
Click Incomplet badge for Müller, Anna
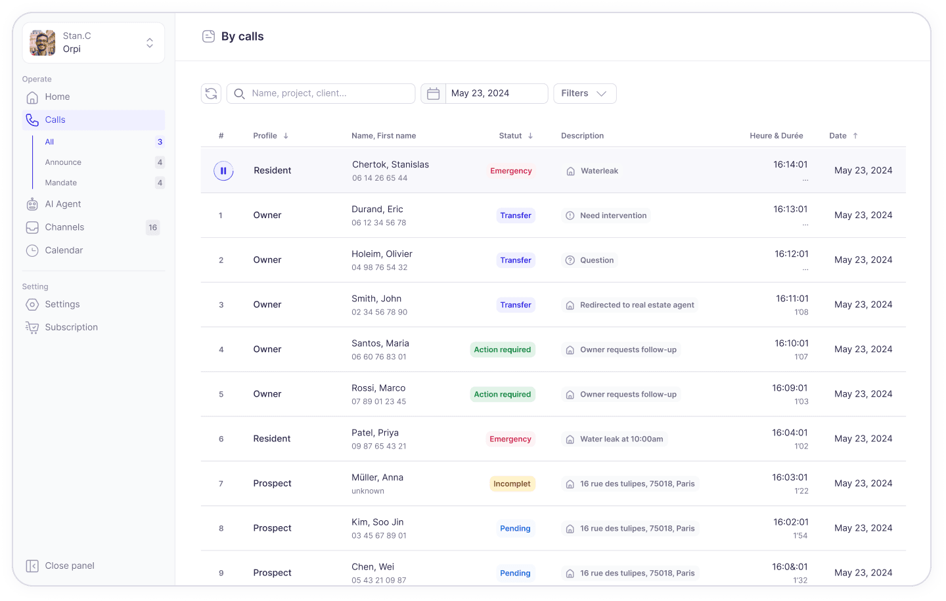pos(512,483)
